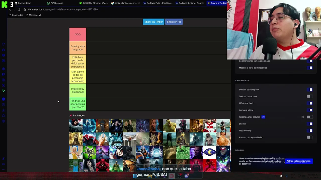
Task: Toggle Mostrar la barra de marcadores
Action: tap(310, 68)
